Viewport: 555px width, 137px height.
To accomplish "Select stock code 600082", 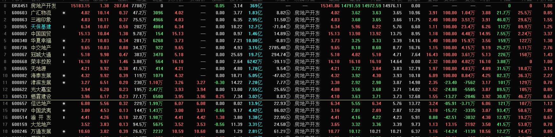I will (x=19, y=76).
